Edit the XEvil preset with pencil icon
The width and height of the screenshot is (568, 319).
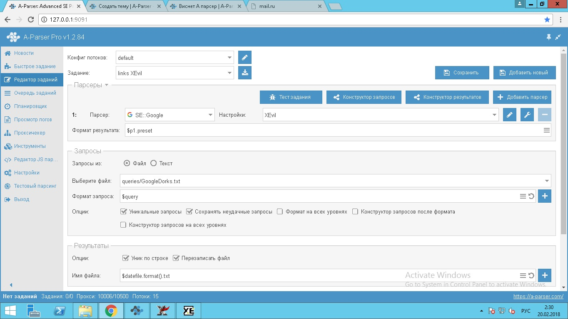(510, 115)
